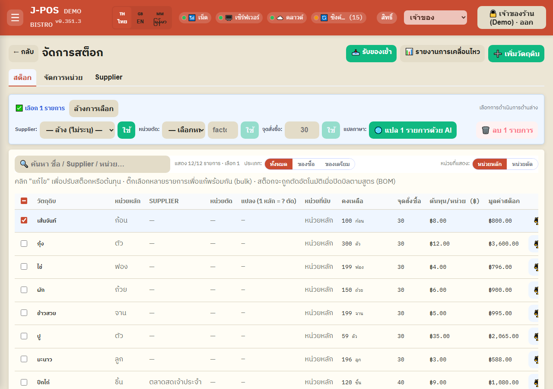Open the sync queue indicator (15)
This screenshot has width=553, height=389.
point(339,18)
